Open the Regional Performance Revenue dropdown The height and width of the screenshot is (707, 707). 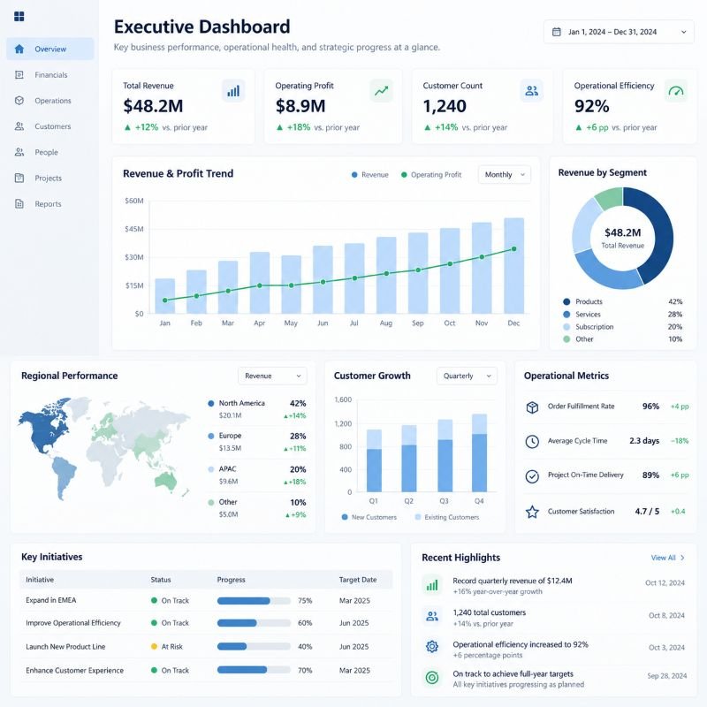(272, 376)
